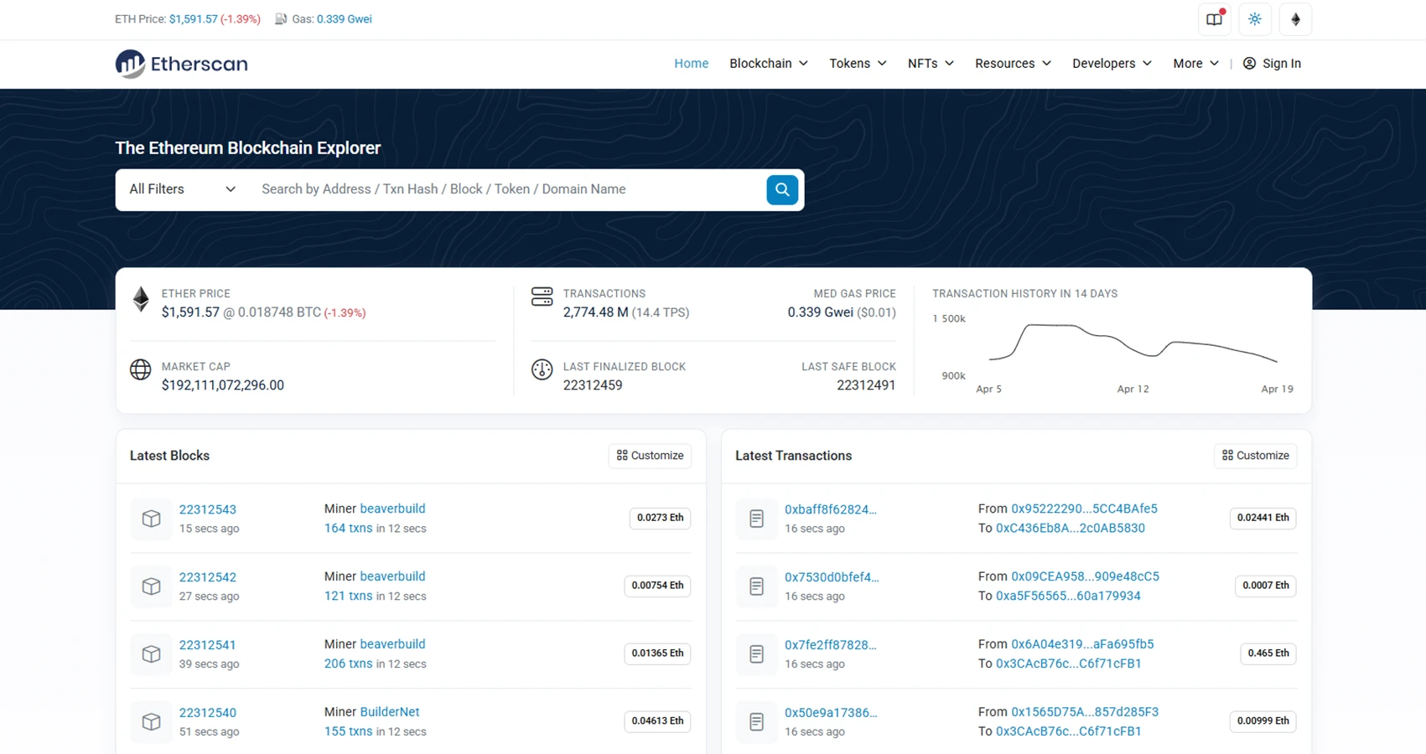Customize the Latest Blocks panel
The image size is (1426, 754).
[650, 456]
